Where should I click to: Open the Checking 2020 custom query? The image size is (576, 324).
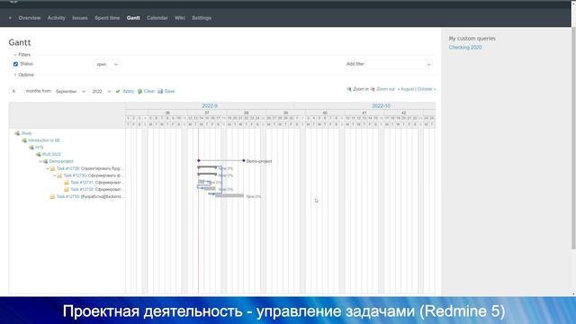[x=465, y=48]
